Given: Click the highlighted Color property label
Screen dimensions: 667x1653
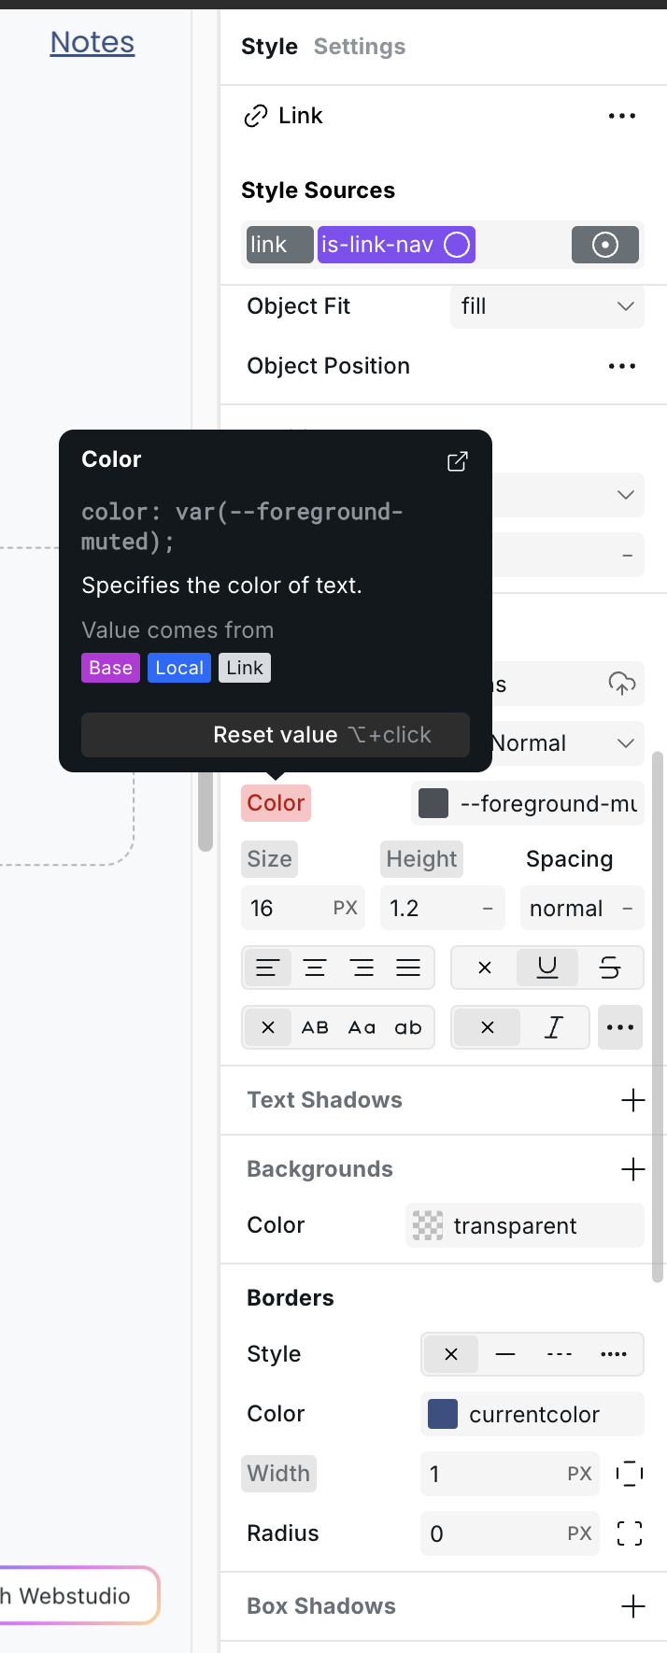Looking at the screenshot, I should click(x=276, y=803).
